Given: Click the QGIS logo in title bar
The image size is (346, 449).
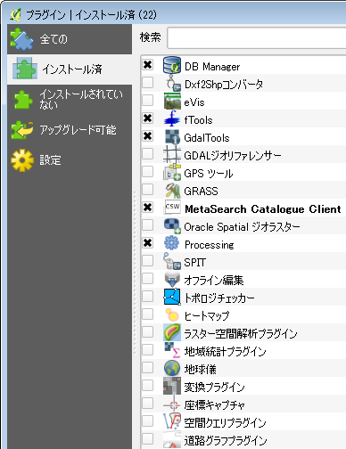Looking at the screenshot, I should click(x=15, y=14).
